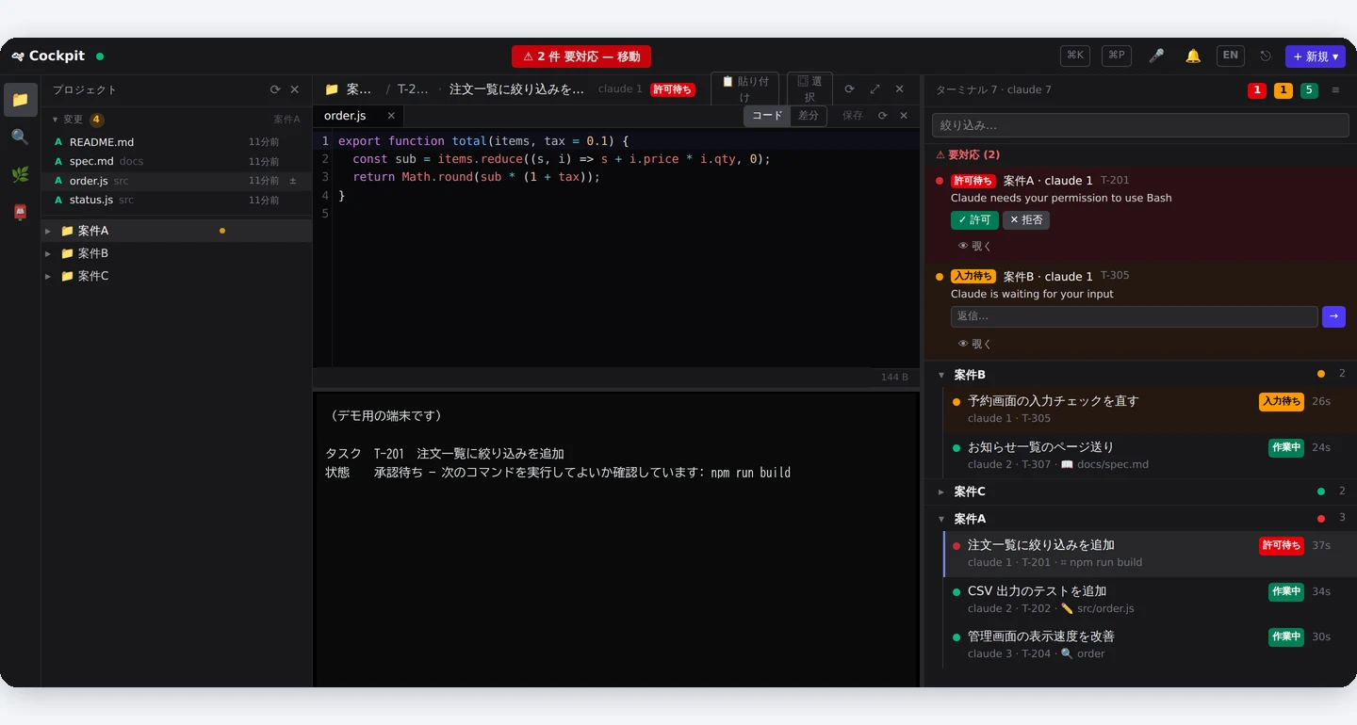
Task: Click 覗く under the 案件B input alert
Action: pyautogui.click(x=974, y=344)
